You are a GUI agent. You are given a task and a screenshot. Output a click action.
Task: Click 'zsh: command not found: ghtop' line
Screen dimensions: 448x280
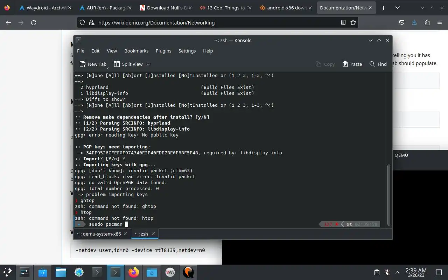point(115,206)
